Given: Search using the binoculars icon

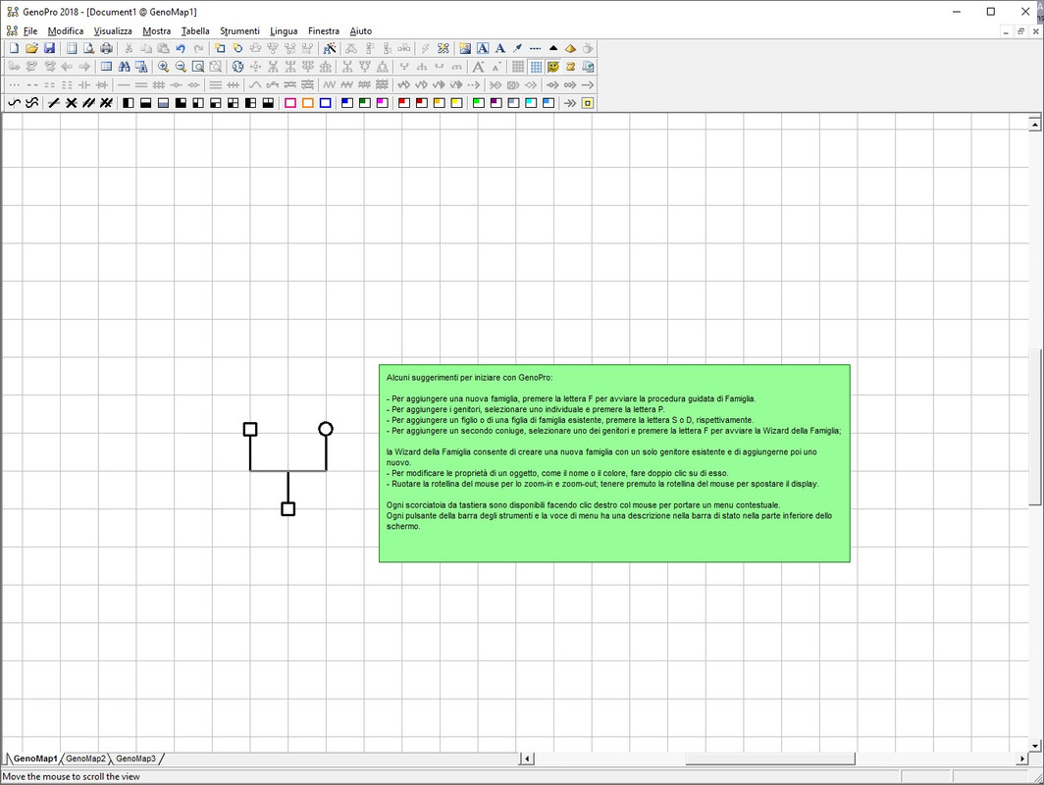Looking at the screenshot, I should (x=124, y=67).
